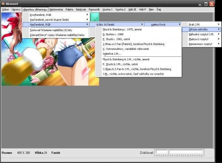Image resolution: width=222 pixels, height=163 pixels.
Task: Open the Nástroje menu
Action: point(81,9)
